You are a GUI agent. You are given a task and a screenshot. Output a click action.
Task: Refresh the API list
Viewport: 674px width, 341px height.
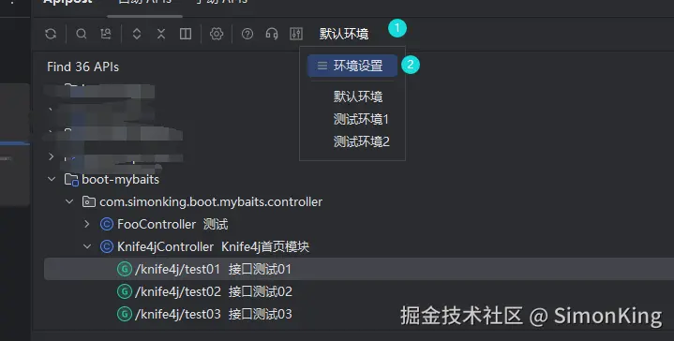[51, 34]
